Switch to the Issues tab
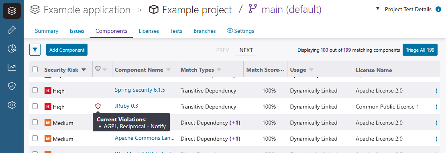The width and height of the screenshot is (446, 153). point(77,31)
